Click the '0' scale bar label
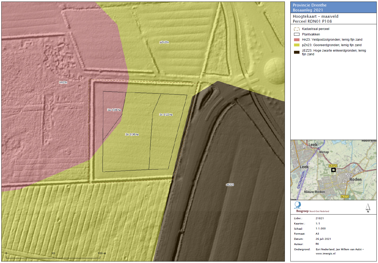This screenshot has width=378, height=263. 6,253
